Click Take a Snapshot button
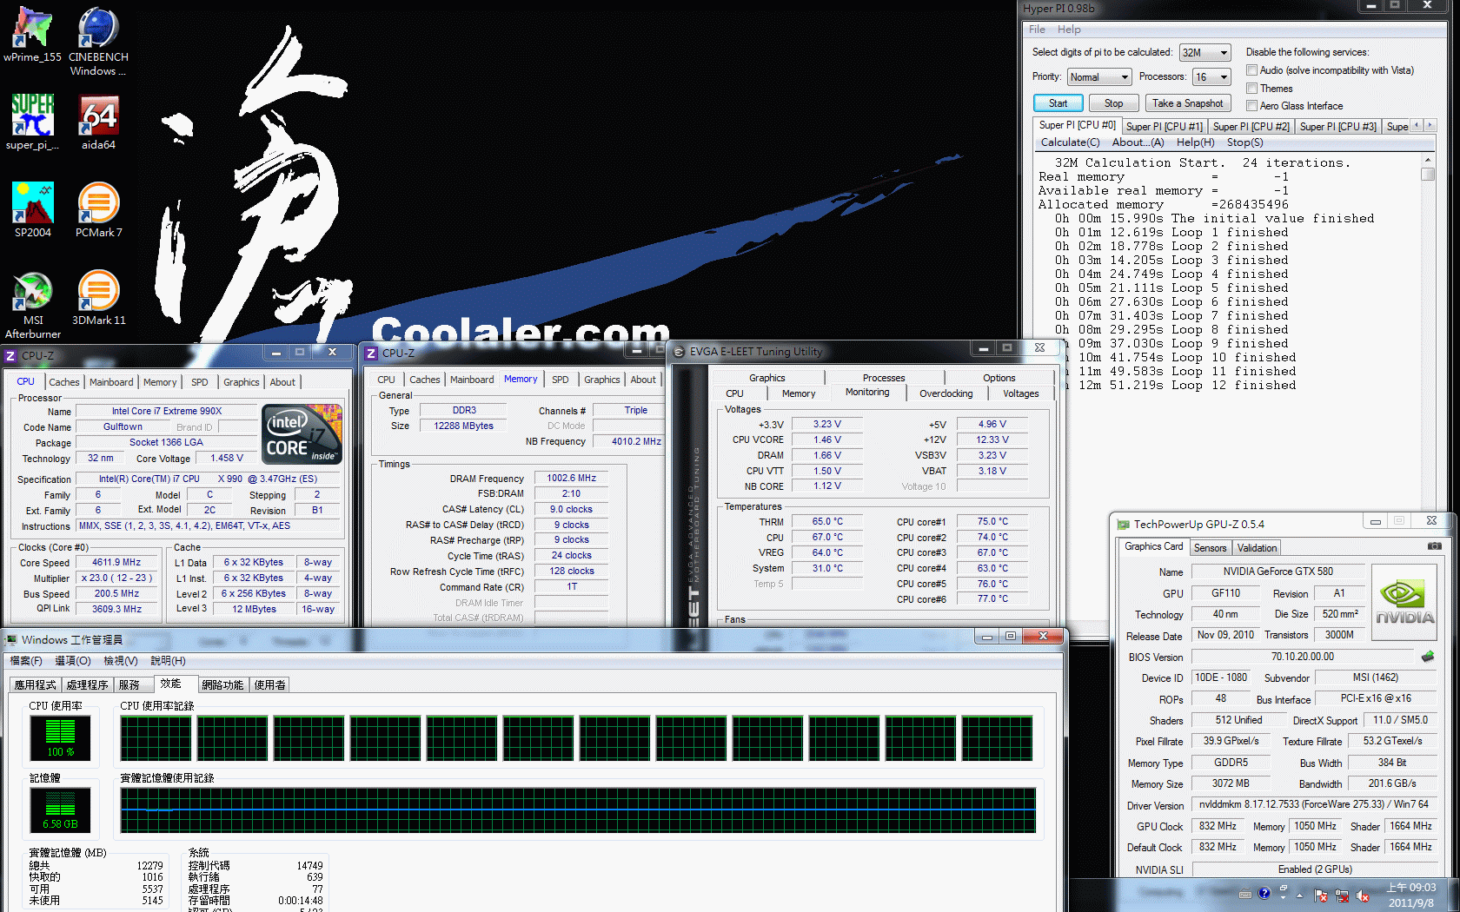This screenshot has width=1460, height=912. click(1187, 103)
